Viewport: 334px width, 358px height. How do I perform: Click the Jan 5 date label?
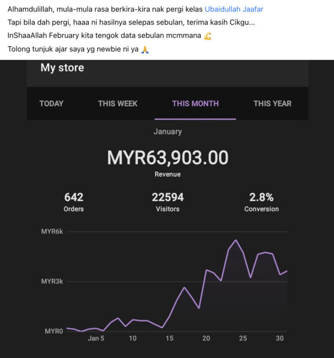[x=96, y=338]
